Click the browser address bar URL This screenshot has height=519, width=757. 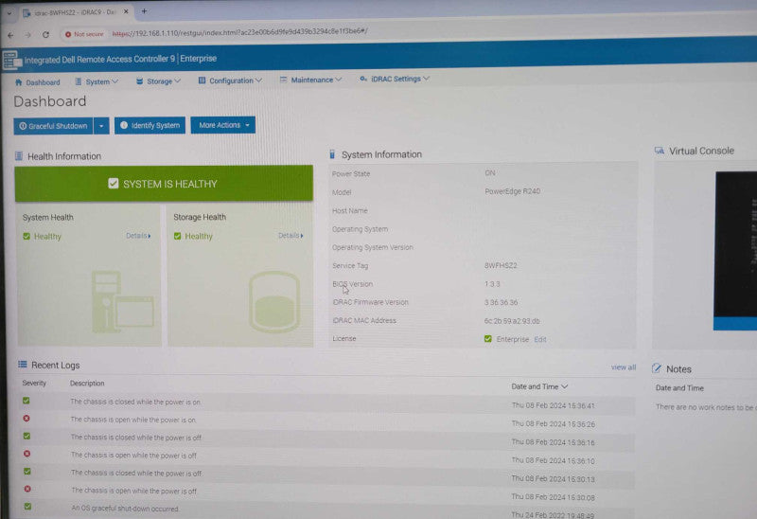point(239,32)
